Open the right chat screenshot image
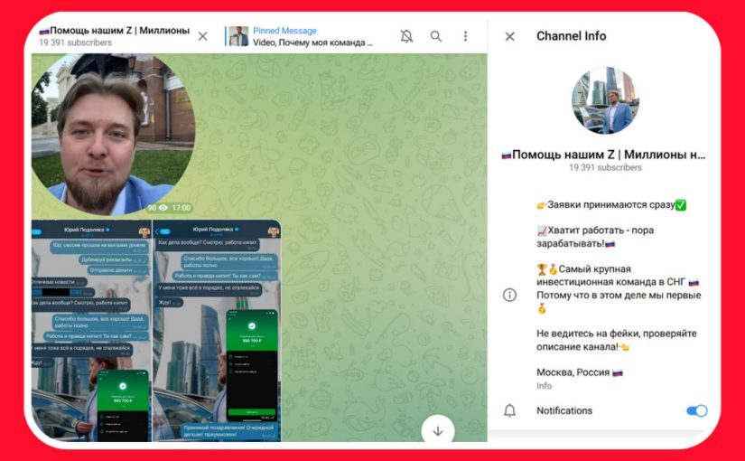Image resolution: width=745 pixels, height=461 pixels. [x=217, y=330]
